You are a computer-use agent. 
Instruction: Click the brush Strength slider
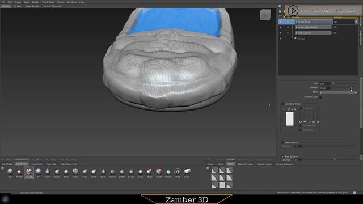pos(345,88)
